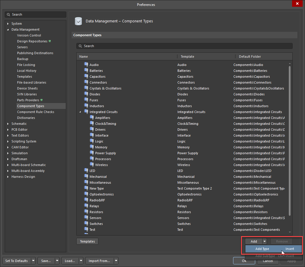Click the Audio component type icon
This screenshot has height=267, width=305.
coord(86,64)
